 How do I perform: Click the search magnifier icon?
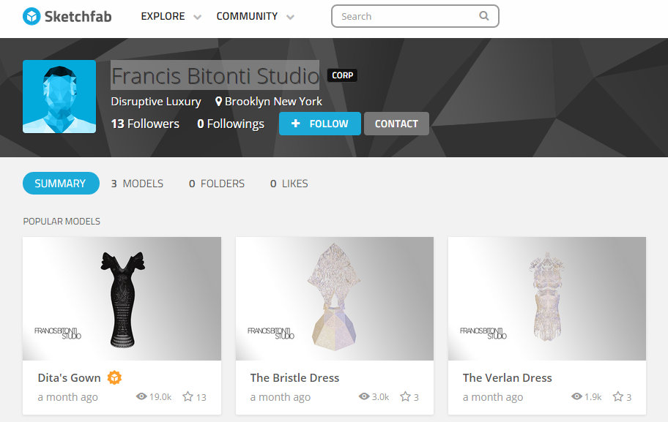[x=484, y=16]
